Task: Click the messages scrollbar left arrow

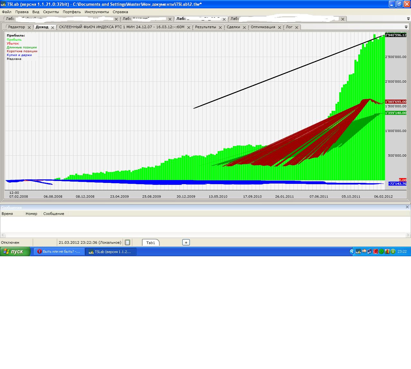Action: [x=3, y=235]
